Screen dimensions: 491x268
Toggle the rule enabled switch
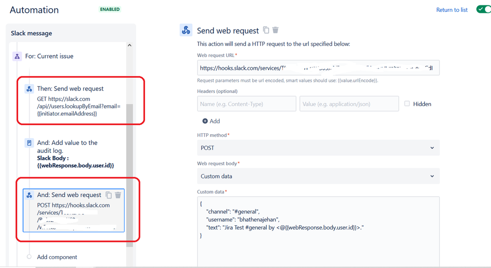[x=484, y=9]
